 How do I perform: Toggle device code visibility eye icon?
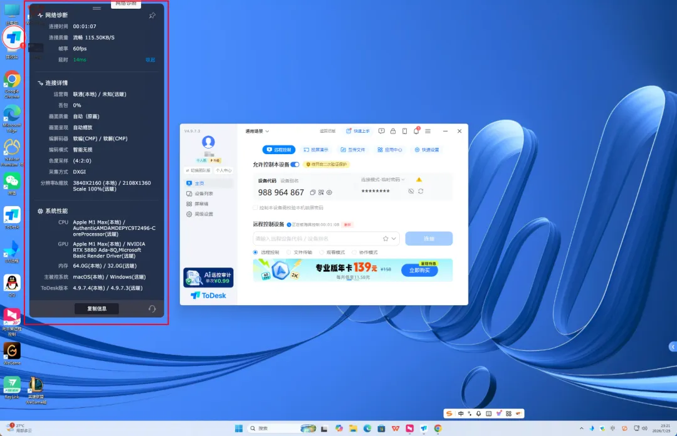(x=329, y=192)
